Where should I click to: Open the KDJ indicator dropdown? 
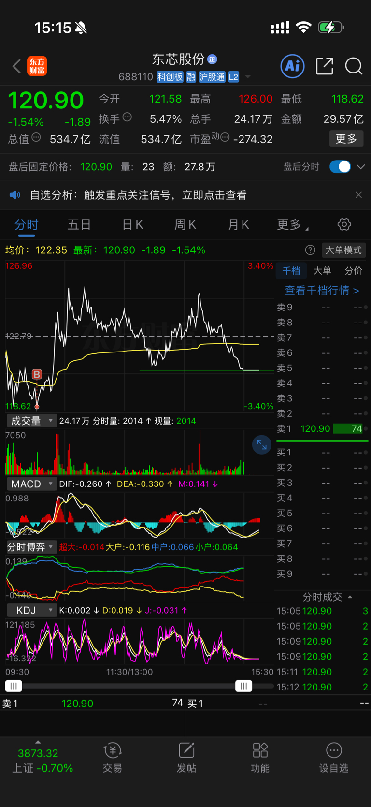coord(31,610)
